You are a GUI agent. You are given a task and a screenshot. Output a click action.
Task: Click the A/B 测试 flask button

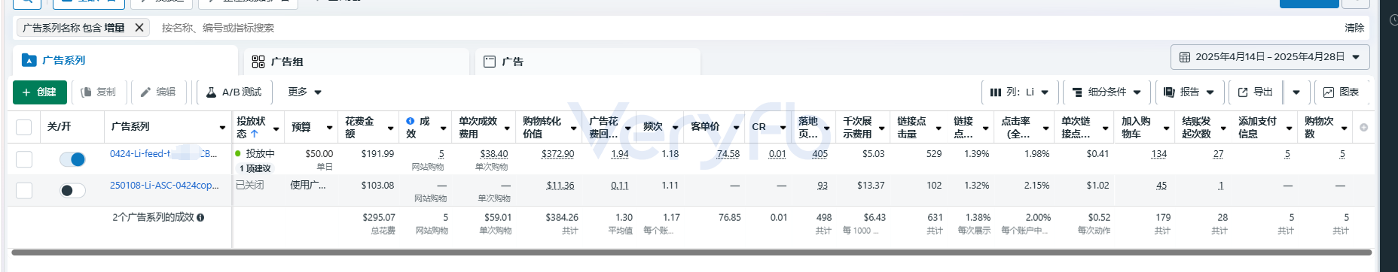[x=234, y=92]
